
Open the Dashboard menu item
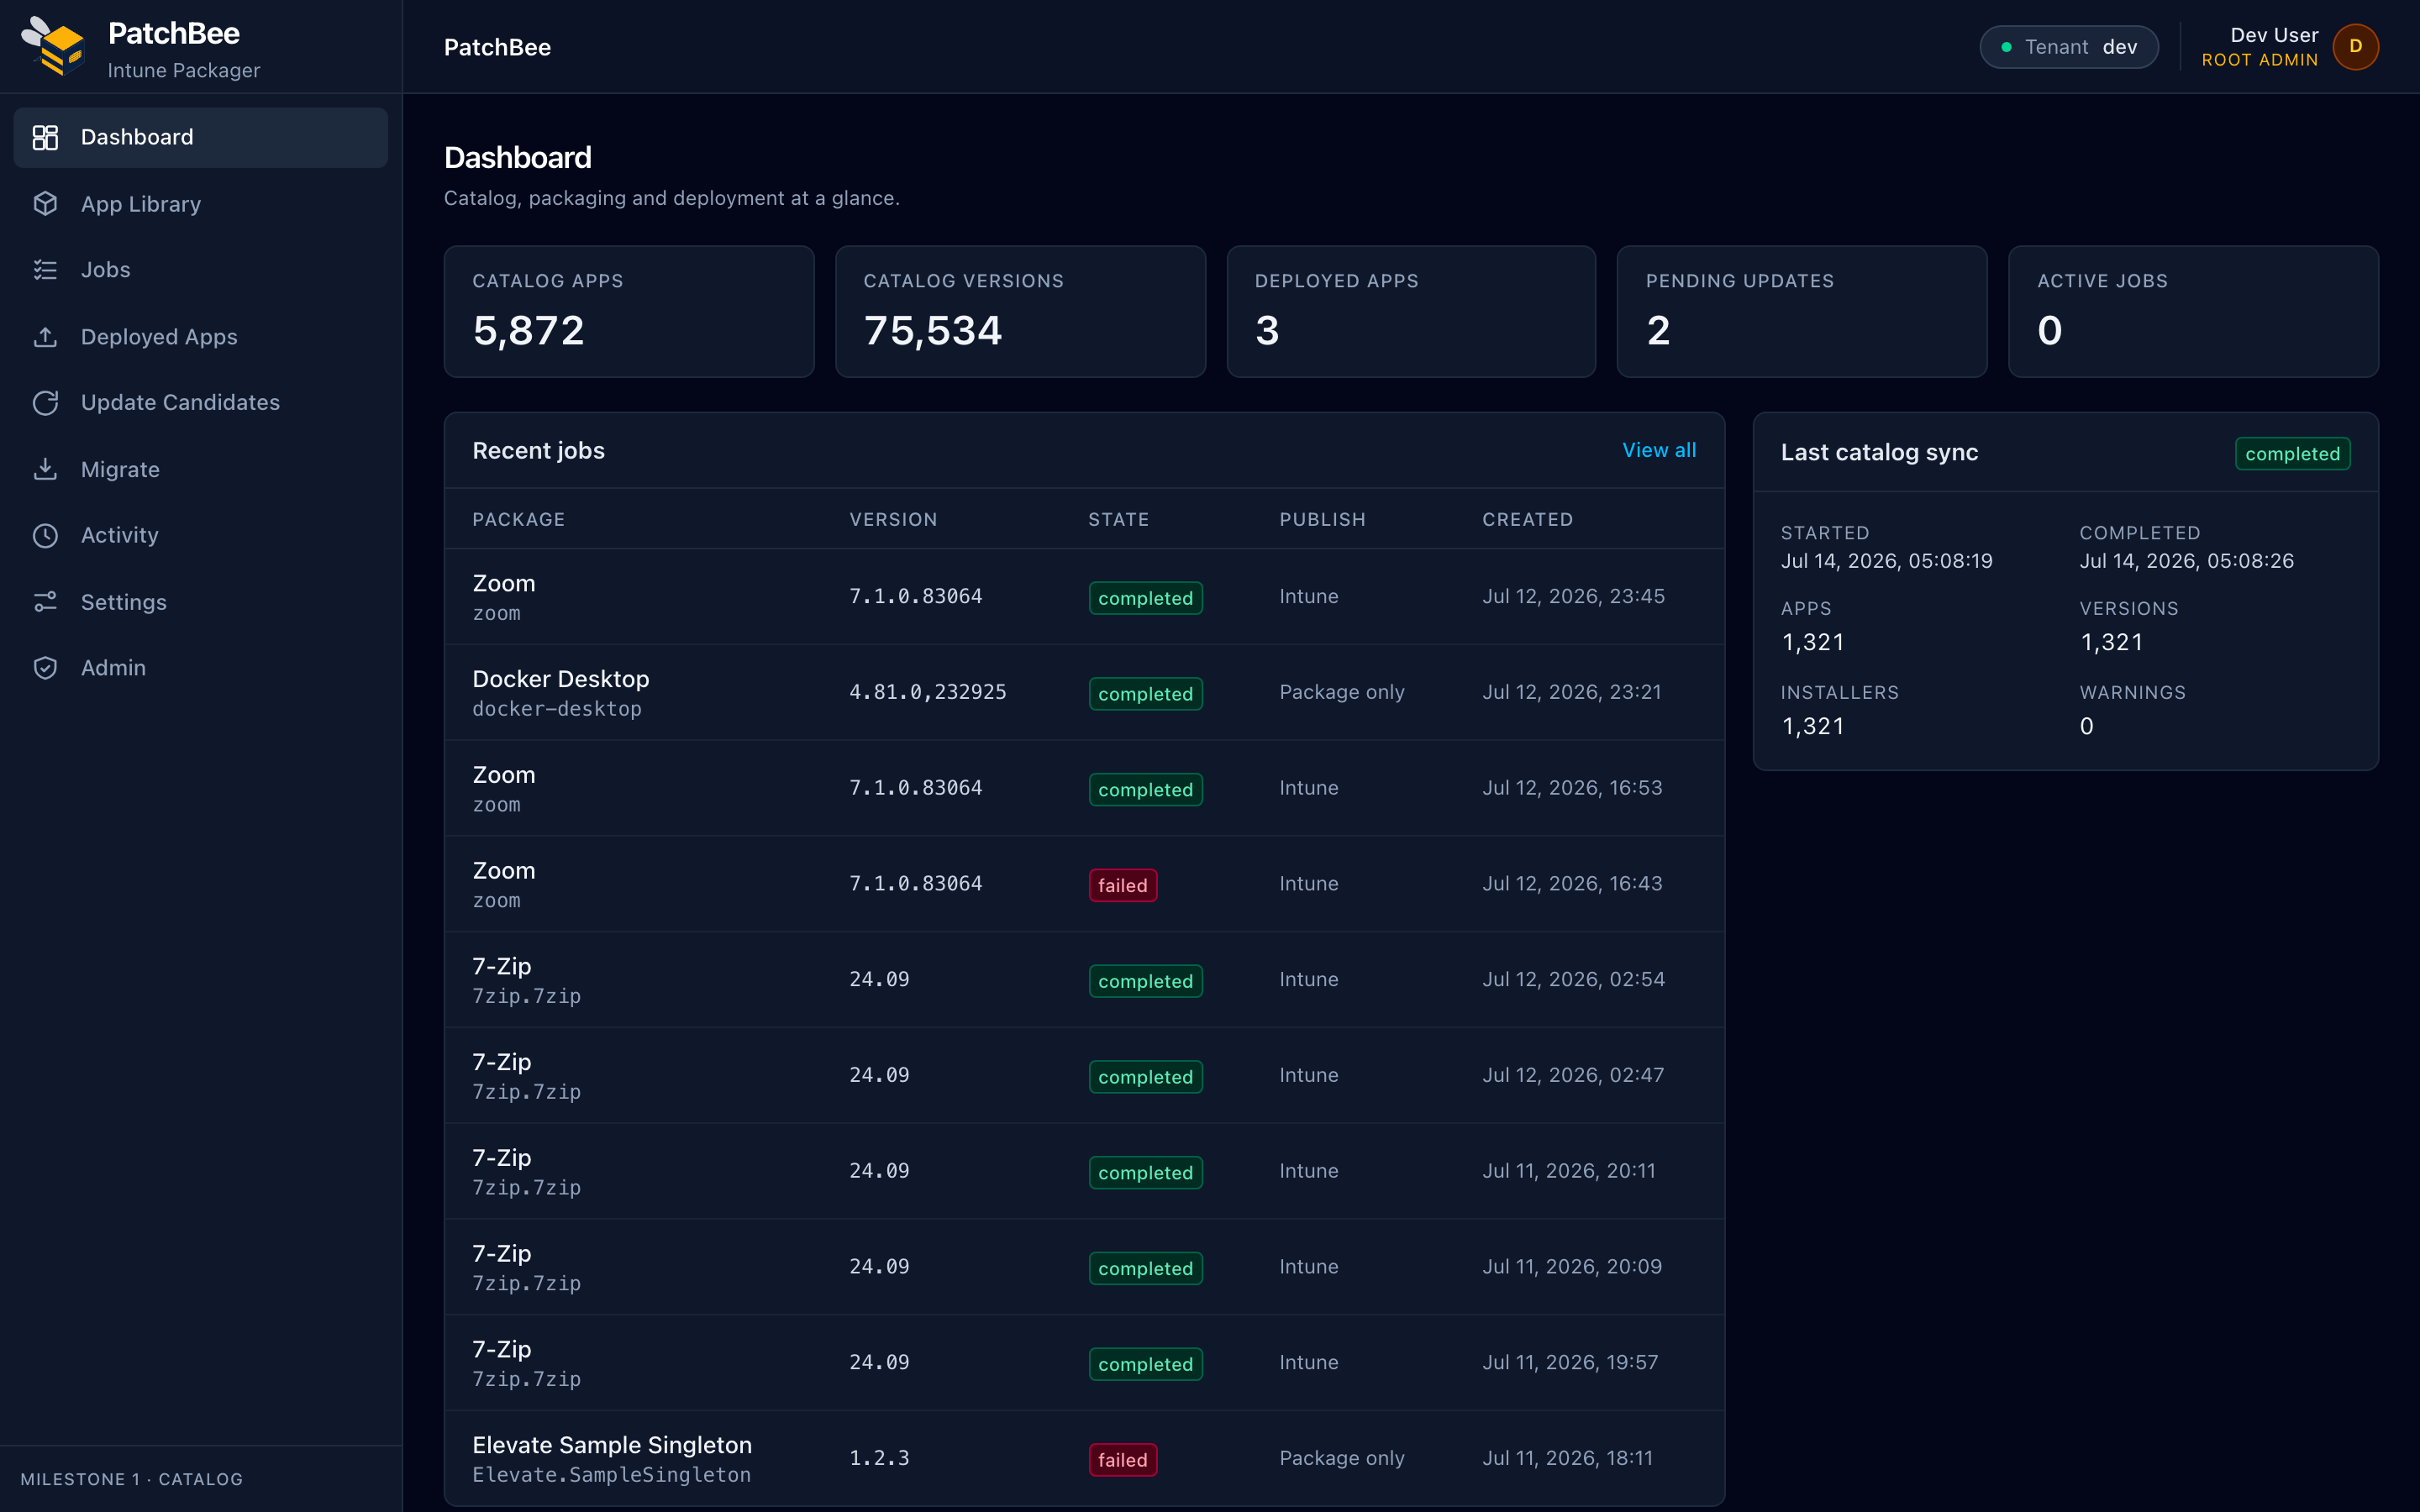[x=200, y=137]
